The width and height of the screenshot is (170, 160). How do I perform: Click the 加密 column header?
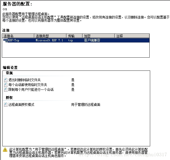(x=99, y=36)
